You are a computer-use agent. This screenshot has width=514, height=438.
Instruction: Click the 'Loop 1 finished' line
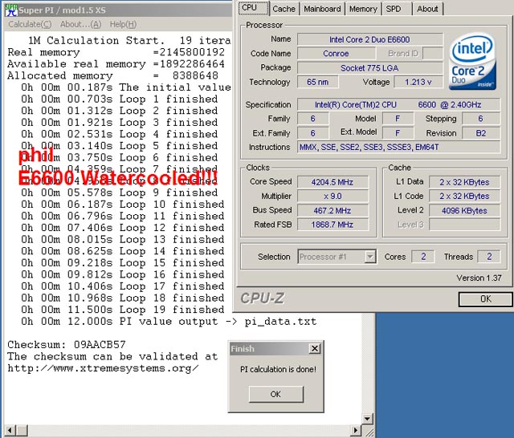coord(120,99)
